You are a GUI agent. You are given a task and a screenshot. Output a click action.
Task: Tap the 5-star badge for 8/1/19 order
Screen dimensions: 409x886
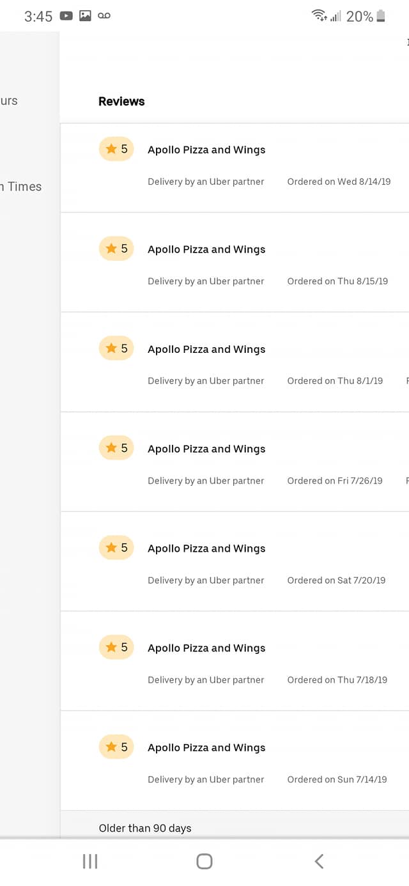(x=116, y=348)
